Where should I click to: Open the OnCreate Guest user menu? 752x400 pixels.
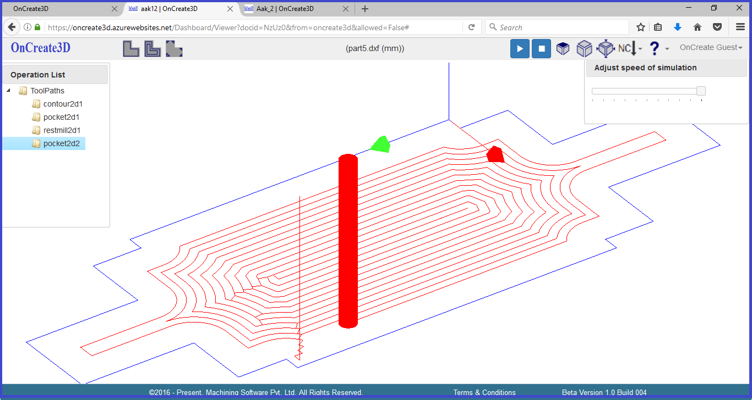[x=711, y=48]
